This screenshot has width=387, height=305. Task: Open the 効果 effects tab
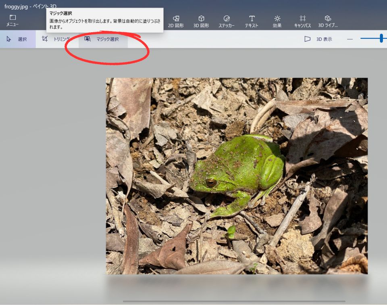[x=277, y=21]
